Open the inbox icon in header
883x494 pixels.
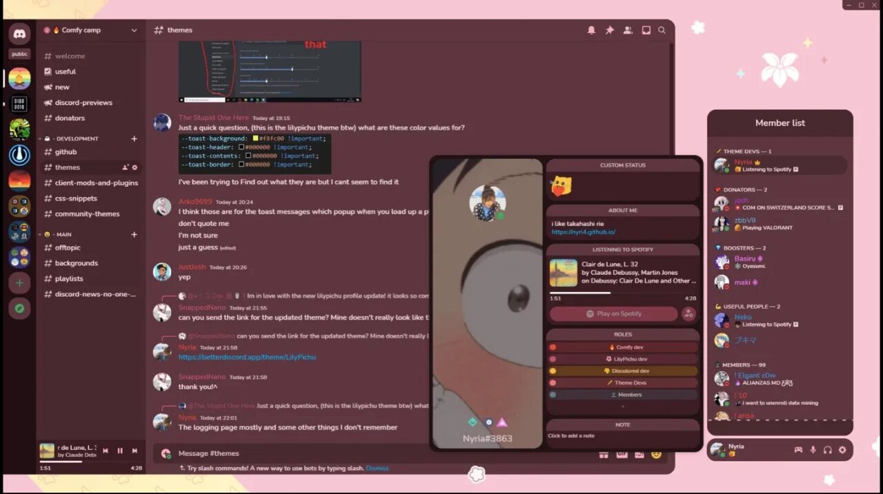pyautogui.click(x=646, y=30)
